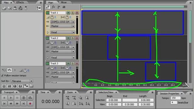Show the Sends track view
This screenshot has width=194, height=109.
point(59,7)
